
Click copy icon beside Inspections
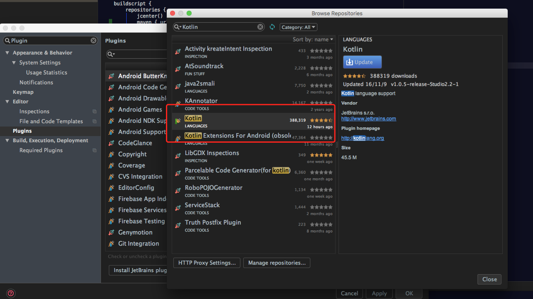point(94,112)
